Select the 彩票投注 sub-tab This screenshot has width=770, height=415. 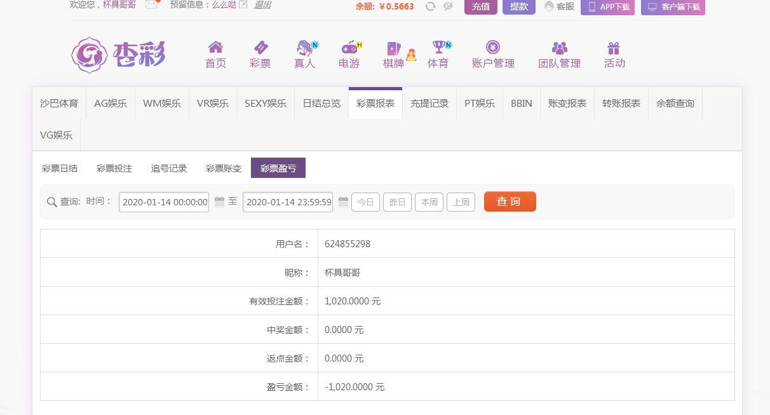point(114,168)
